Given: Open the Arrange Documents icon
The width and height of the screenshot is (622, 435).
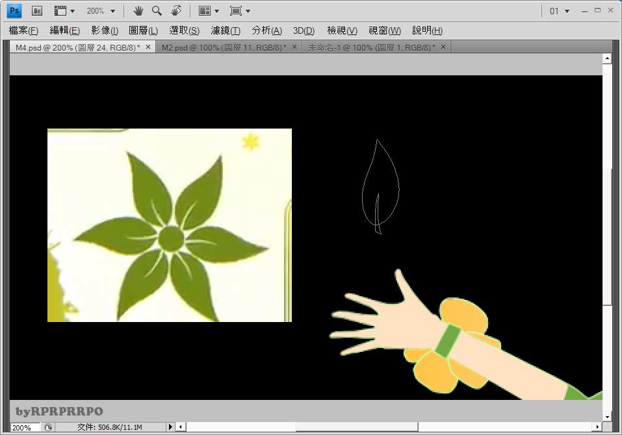Looking at the screenshot, I should pos(205,10).
